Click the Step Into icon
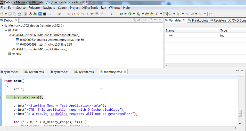246x131 pixels. (x=78, y=14)
